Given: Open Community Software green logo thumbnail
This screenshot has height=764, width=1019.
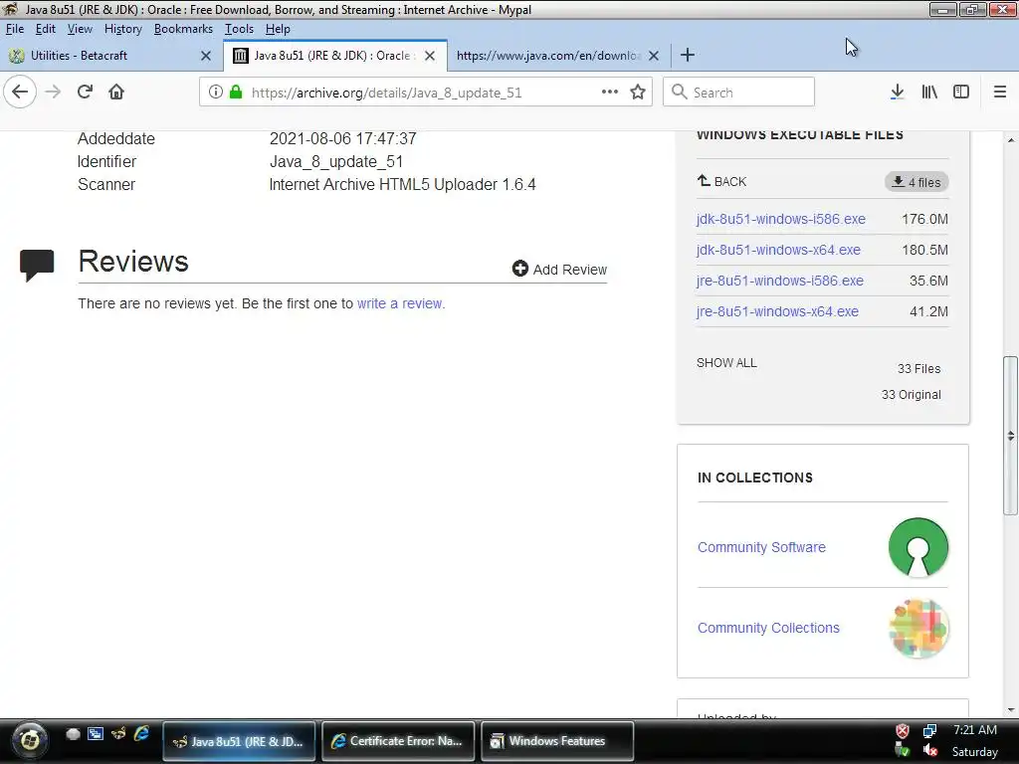Looking at the screenshot, I should coord(918,547).
